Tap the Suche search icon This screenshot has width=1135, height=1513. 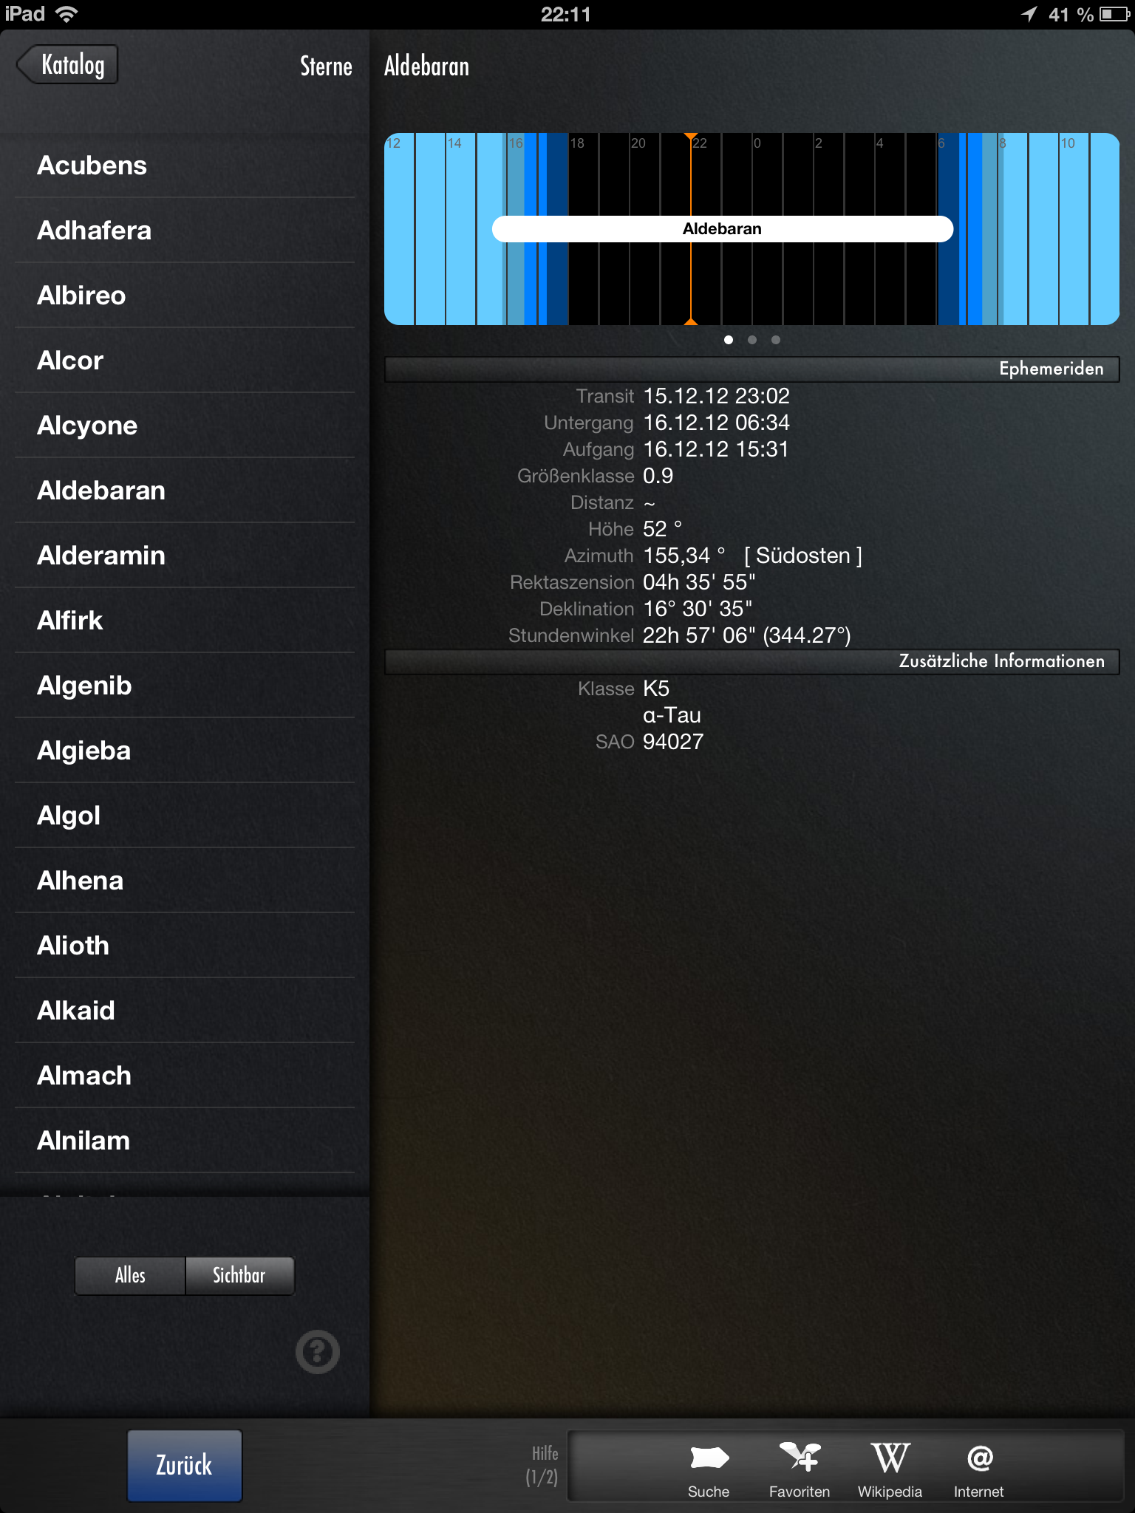pos(708,1458)
